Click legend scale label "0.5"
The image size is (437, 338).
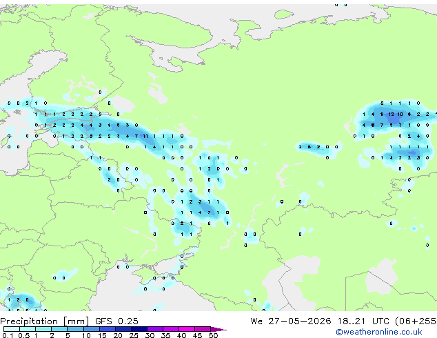(24, 335)
